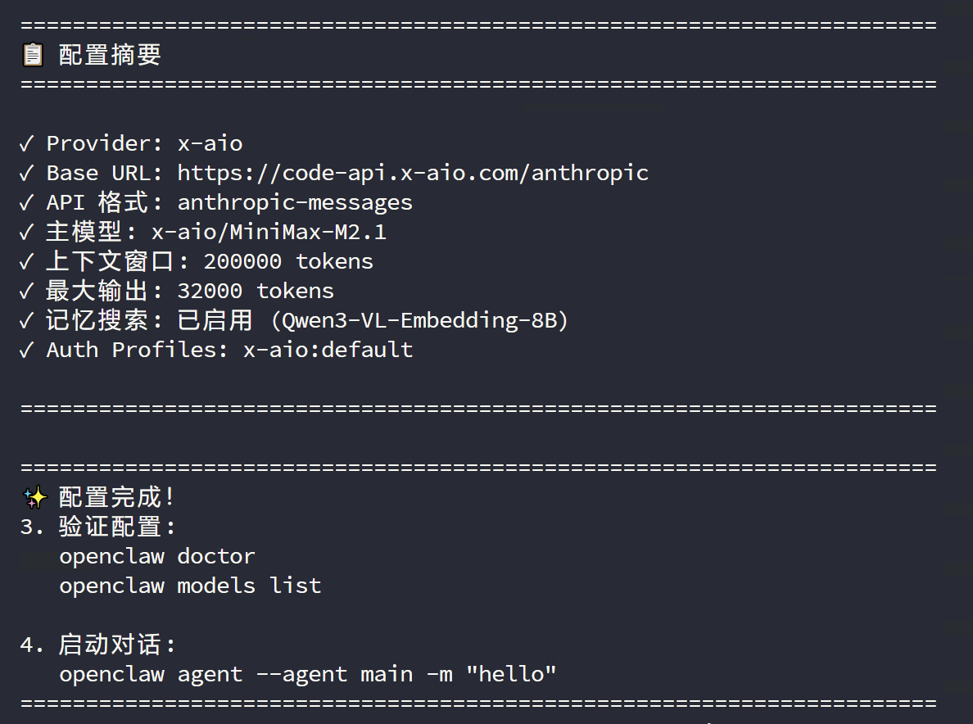Screen dimensions: 973x724
Task: Click the checkmark before 主模型
Action: point(27,233)
